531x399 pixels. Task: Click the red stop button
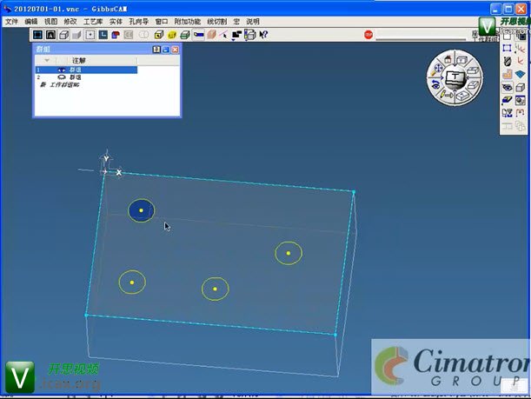368,35
